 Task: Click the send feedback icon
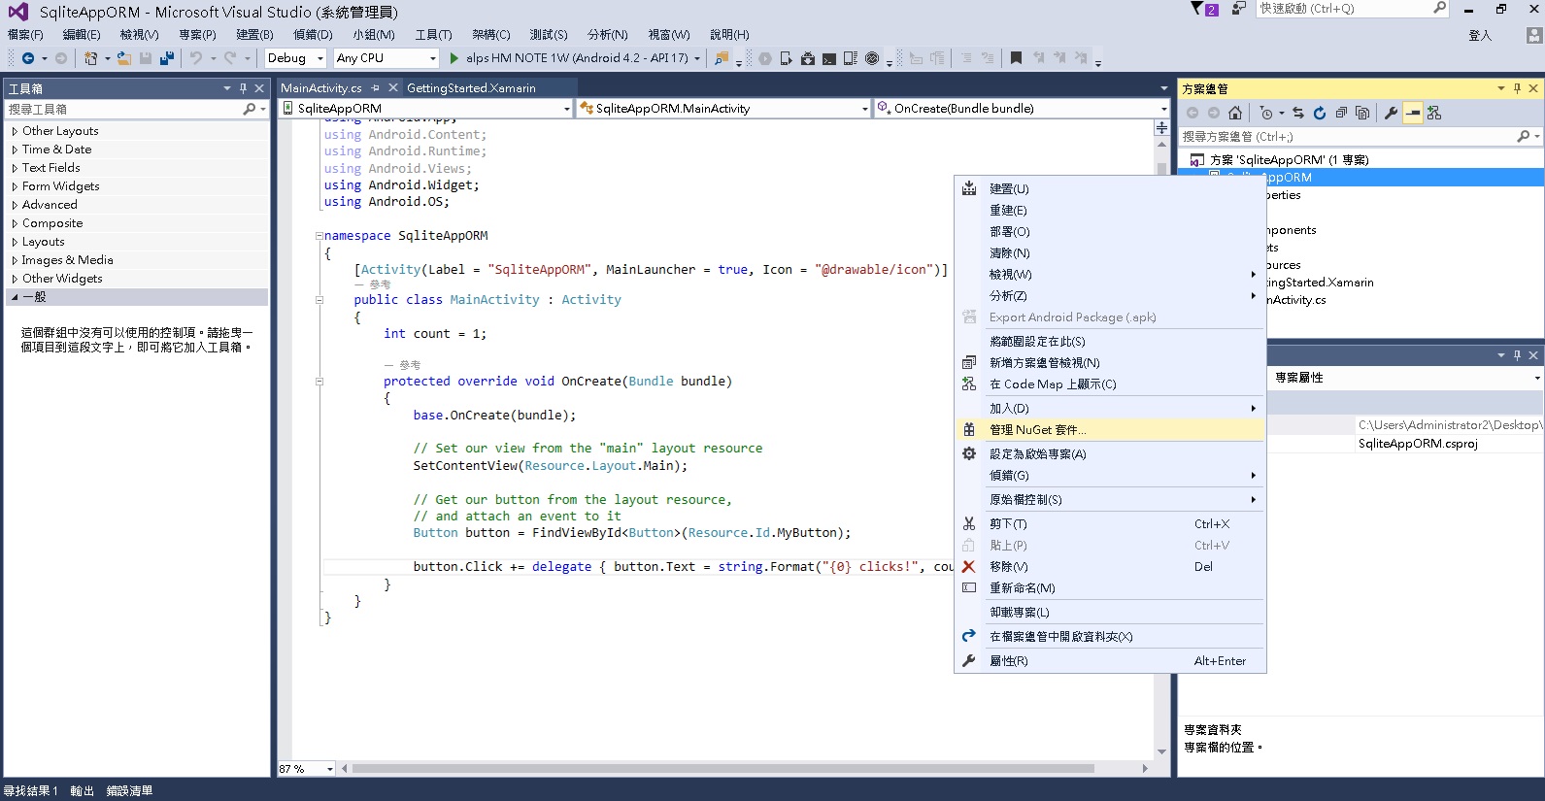coord(1239,9)
